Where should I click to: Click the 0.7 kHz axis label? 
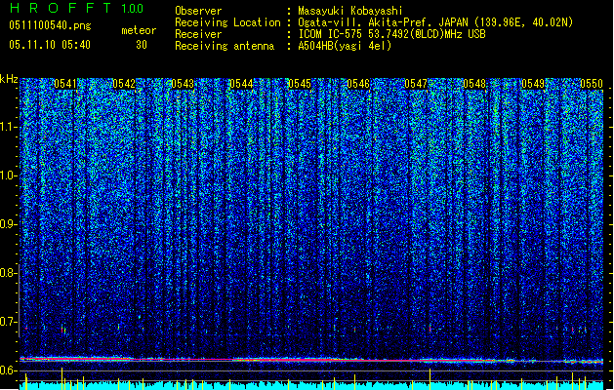(9, 322)
